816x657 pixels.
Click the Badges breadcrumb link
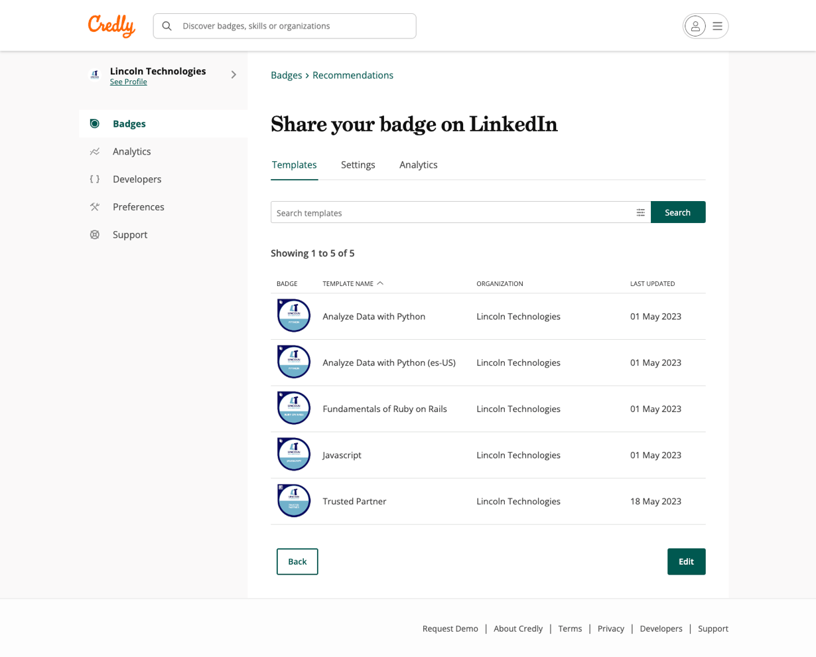tap(286, 75)
